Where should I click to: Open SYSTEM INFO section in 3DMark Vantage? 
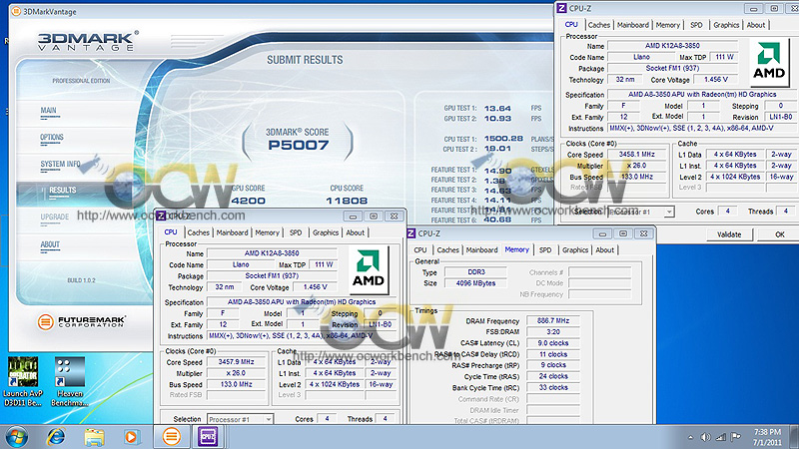pos(60,164)
